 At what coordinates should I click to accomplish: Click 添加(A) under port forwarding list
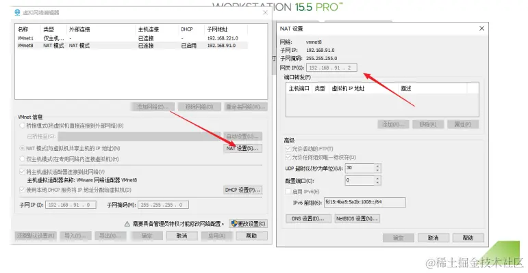point(393,124)
